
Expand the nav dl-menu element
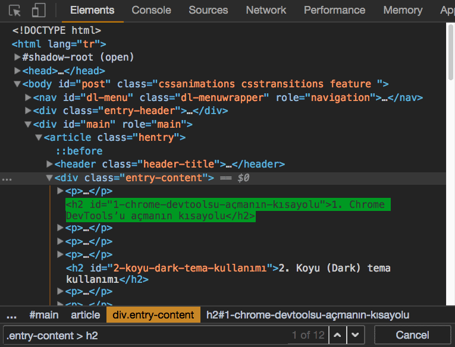(28, 97)
